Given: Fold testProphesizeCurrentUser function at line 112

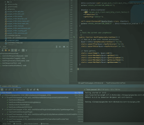Looking at the screenshot, I should pos(77,37).
